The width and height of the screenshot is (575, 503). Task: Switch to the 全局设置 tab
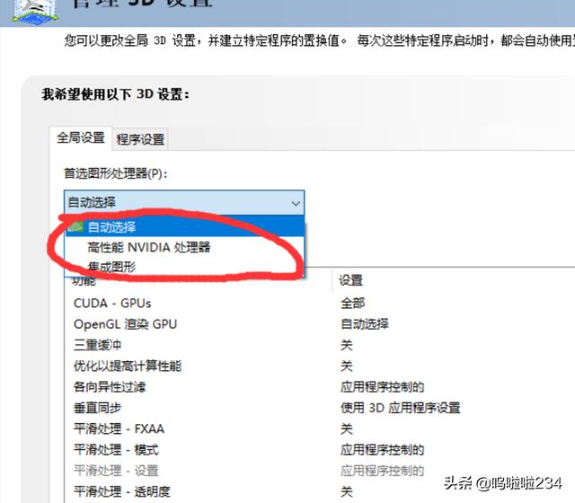pos(81,138)
